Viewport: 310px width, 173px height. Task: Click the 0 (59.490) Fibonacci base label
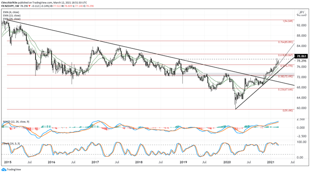[x=288, y=110]
